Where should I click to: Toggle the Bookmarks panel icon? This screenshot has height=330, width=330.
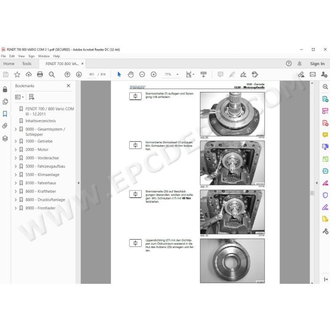(x=5, y=114)
